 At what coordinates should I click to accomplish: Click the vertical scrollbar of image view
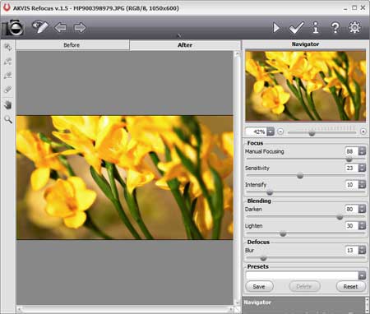[238, 178]
